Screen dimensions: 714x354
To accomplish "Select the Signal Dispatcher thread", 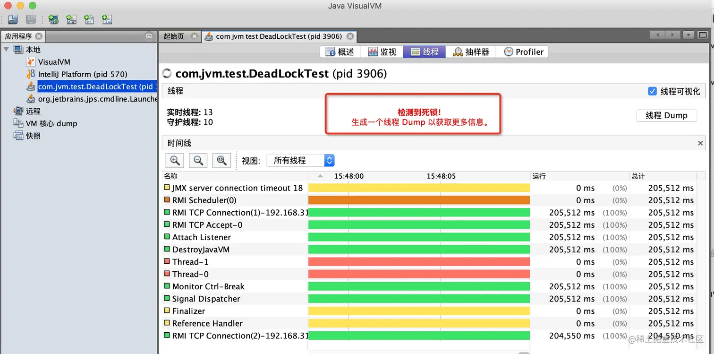I will click(206, 299).
